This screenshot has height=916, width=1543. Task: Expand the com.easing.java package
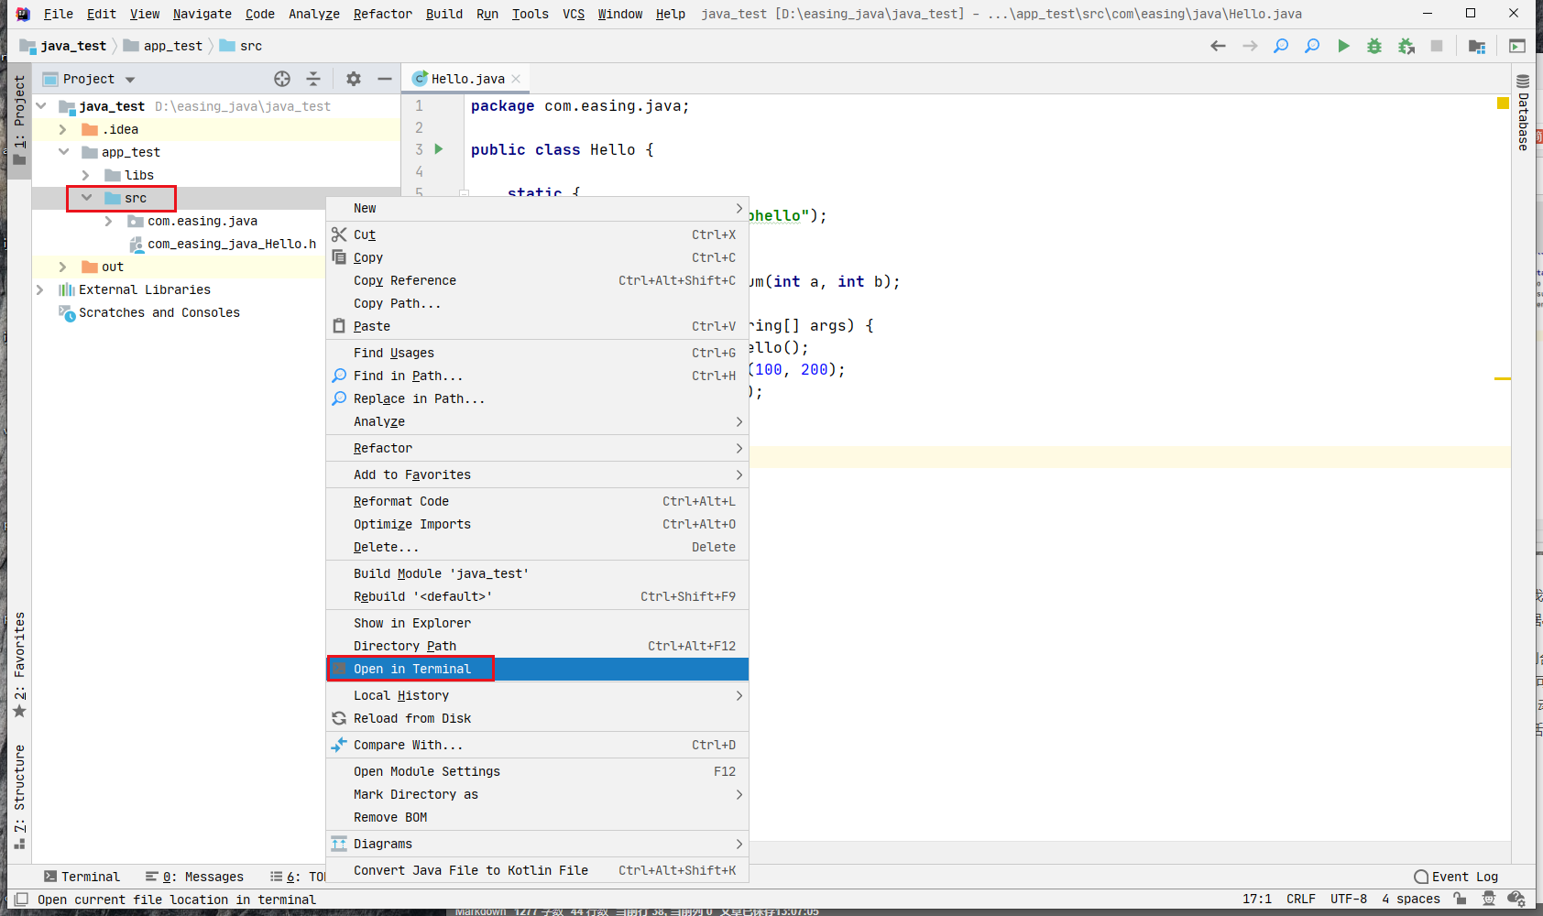point(109,221)
